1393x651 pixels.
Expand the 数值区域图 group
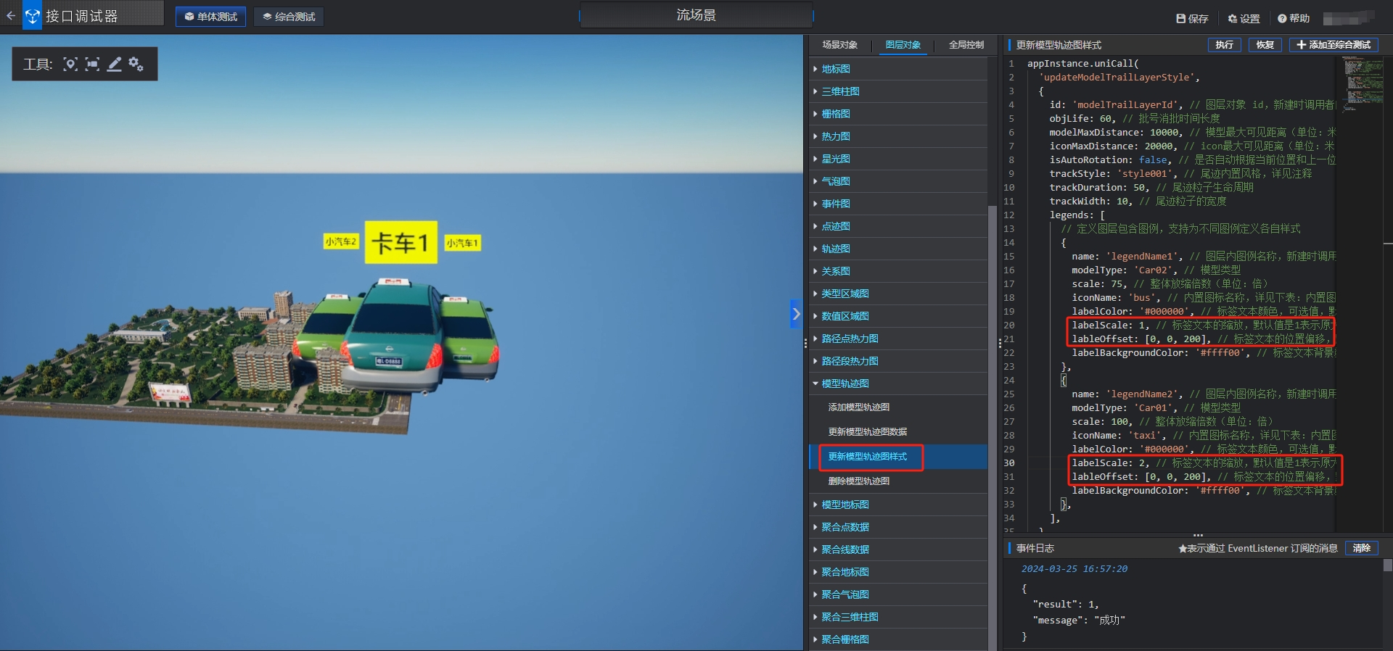click(x=898, y=316)
